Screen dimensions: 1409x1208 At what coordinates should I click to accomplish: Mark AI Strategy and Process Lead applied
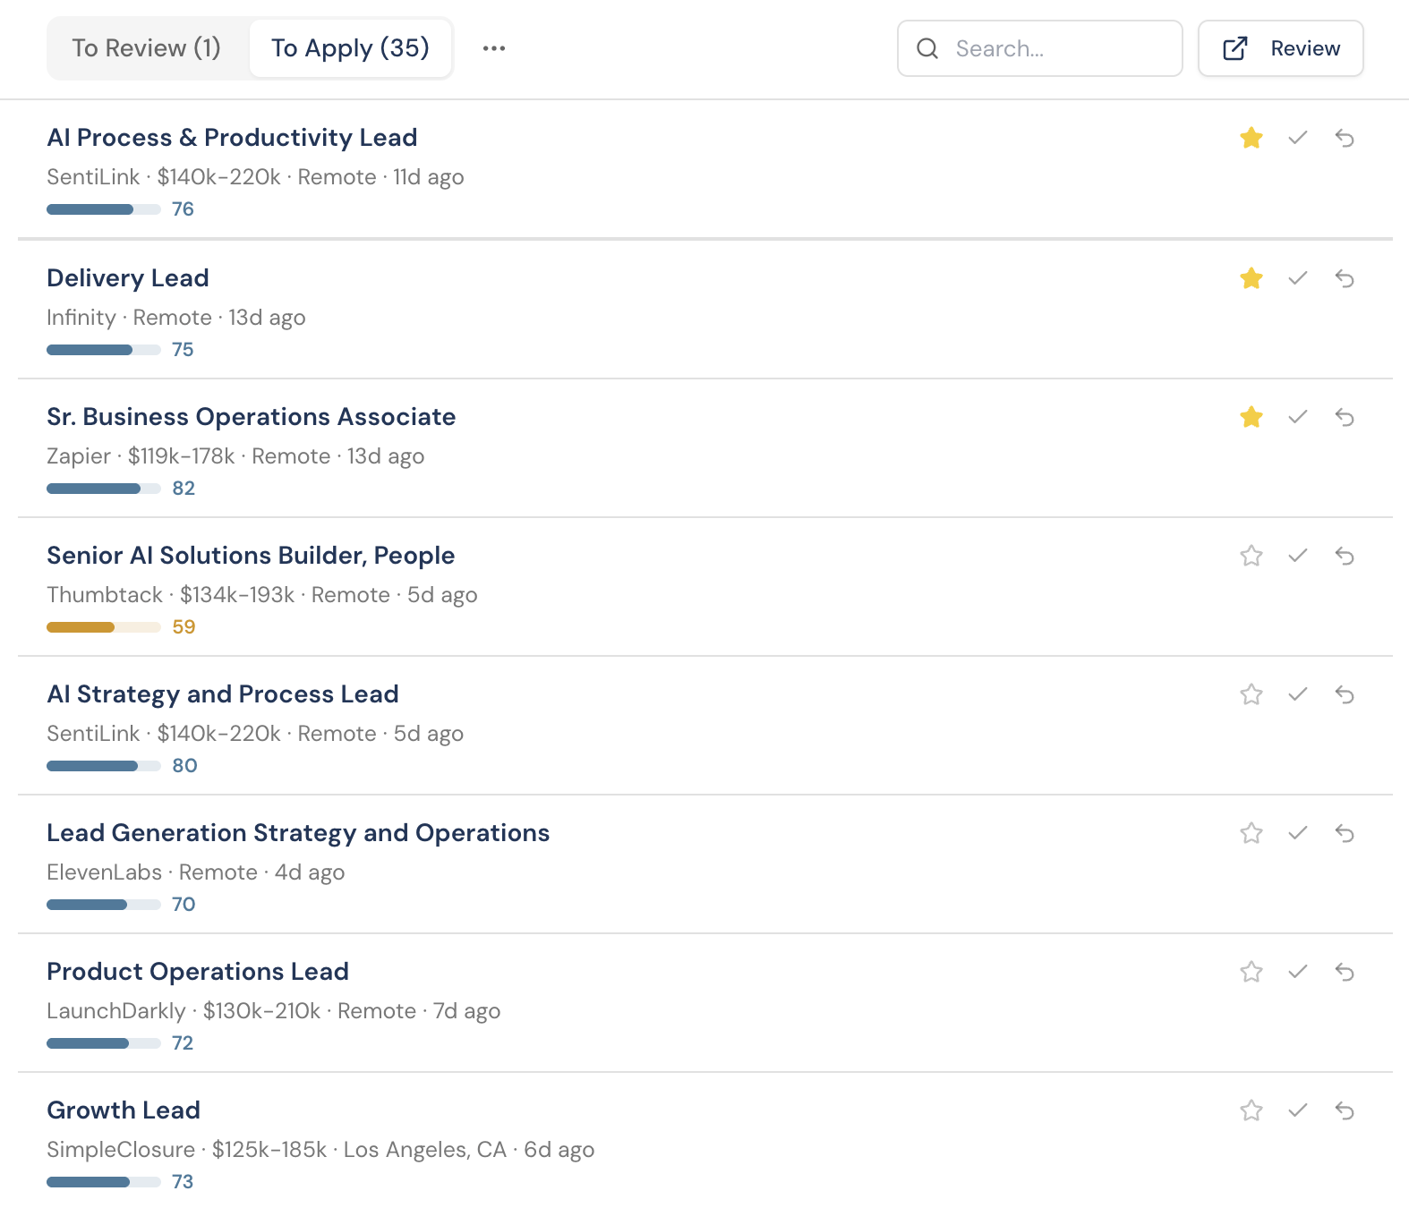click(x=1298, y=694)
